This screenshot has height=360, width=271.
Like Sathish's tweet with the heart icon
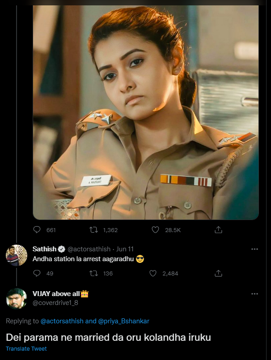(154, 273)
